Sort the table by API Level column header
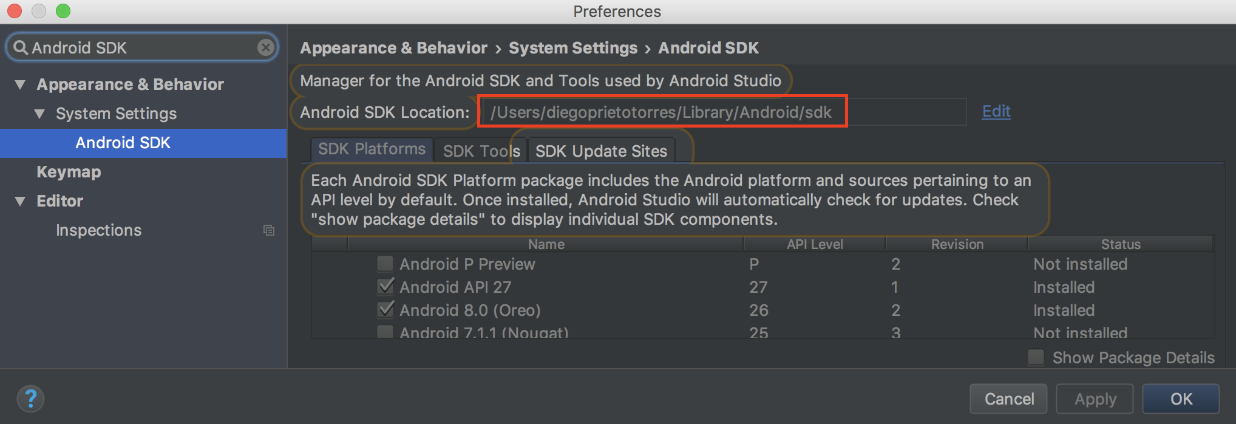Image resolution: width=1236 pixels, height=424 pixels. click(x=814, y=244)
